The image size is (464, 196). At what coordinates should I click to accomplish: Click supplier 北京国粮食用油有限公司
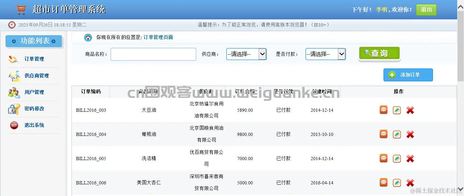pos(206,134)
